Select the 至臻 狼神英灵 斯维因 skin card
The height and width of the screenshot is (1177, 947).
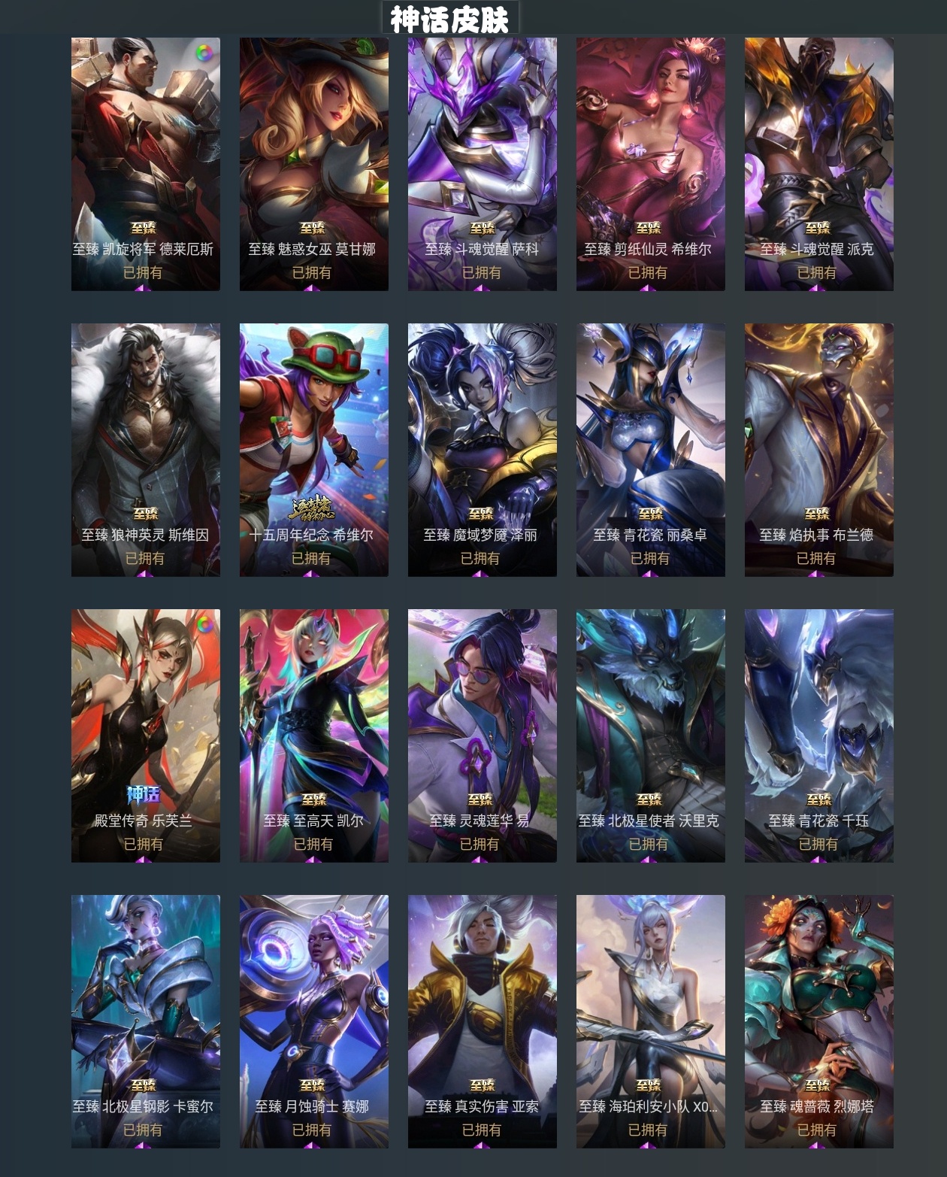coord(146,450)
